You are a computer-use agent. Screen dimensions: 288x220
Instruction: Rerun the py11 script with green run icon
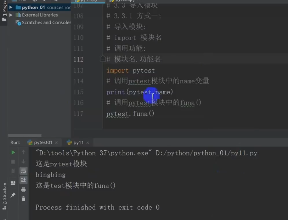click(x=13, y=152)
